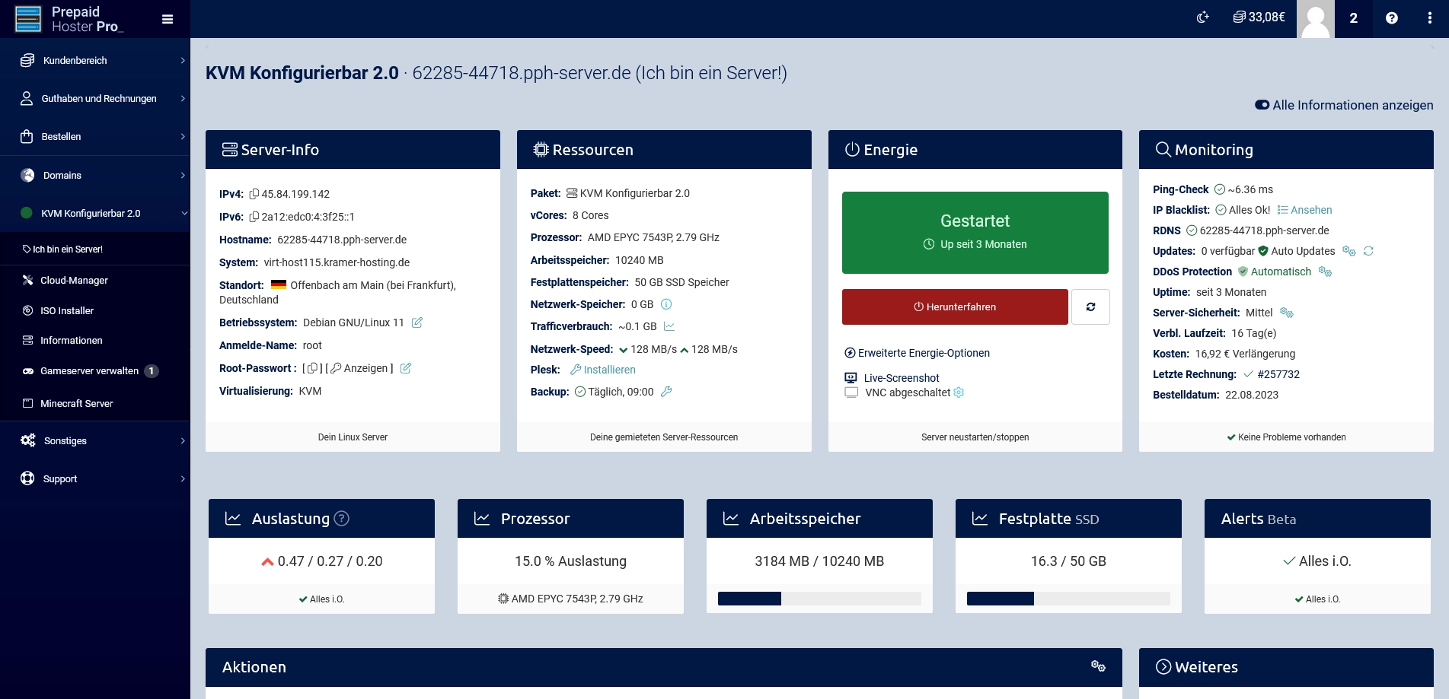This screenshot has width=1449, height=699.
Task: Click the Aktionen settings gears icon
Action: pyautogui.click(x=1098, y=666)
